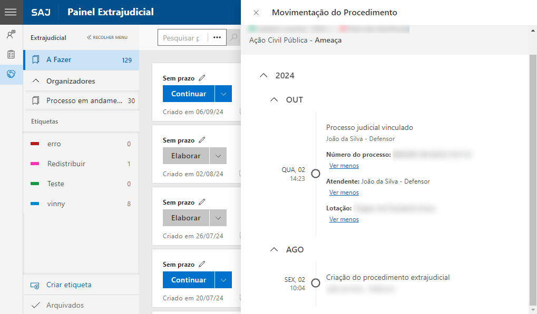537x314 pixels.
Task: Click the red erro color swatch
Action: (x=35, y=144)
